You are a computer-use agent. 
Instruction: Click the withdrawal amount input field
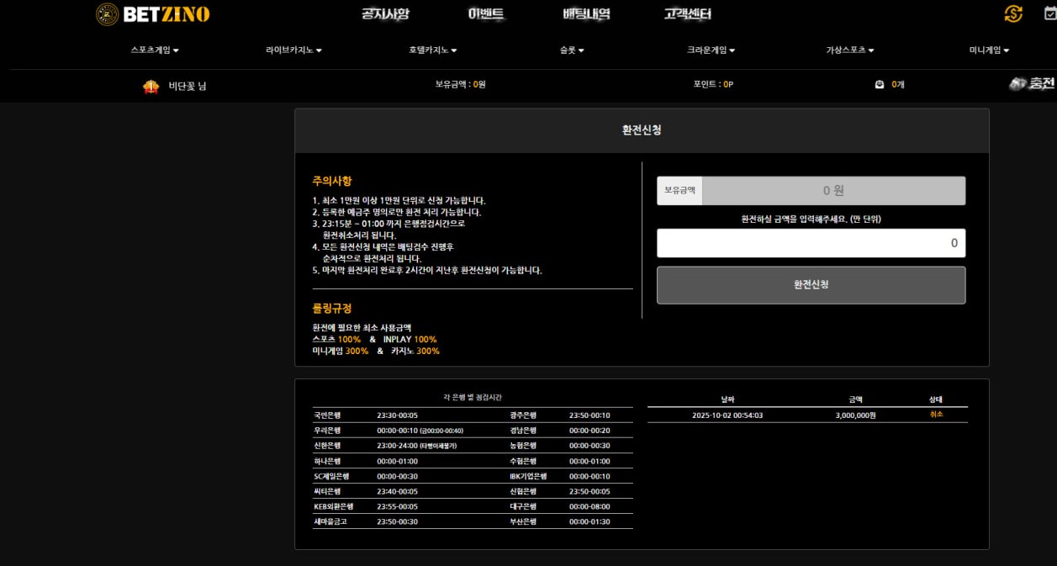811,243
